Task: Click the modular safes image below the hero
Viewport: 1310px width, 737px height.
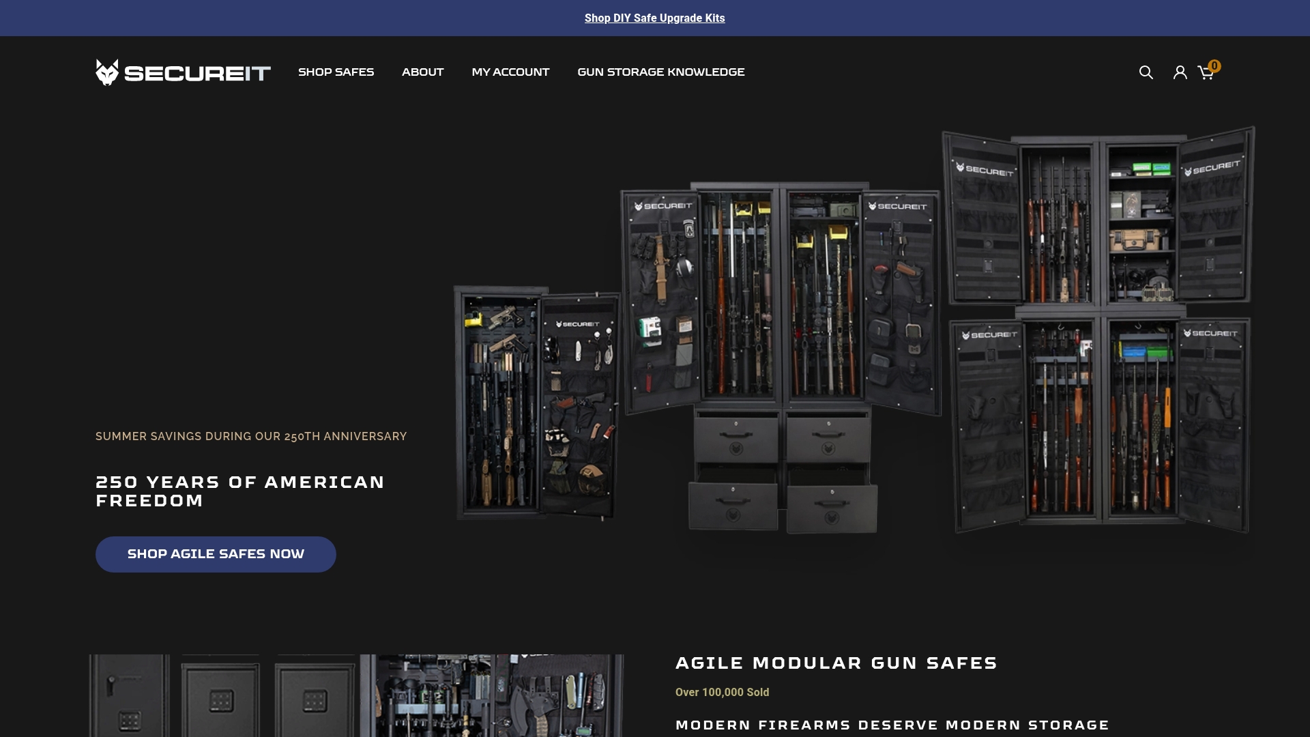Action: pos(356,695)
